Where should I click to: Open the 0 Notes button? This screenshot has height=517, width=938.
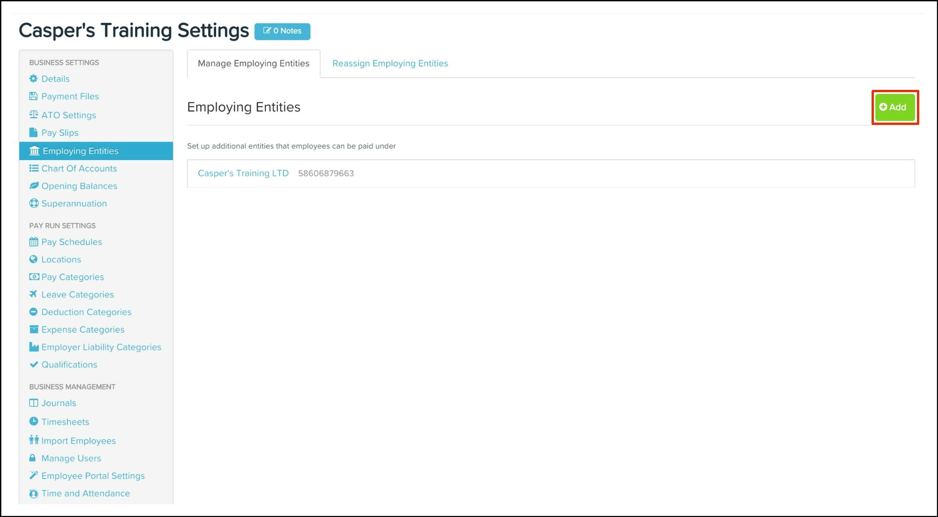(282, 31)
